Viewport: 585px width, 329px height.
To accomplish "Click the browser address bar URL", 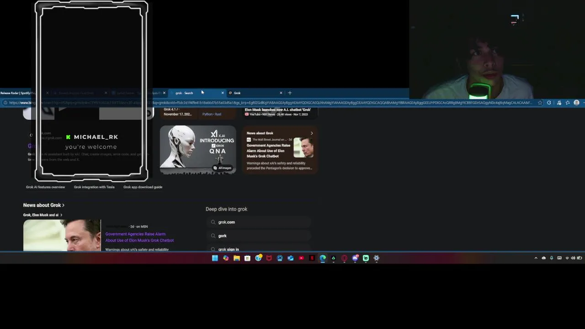I will 270,103.
